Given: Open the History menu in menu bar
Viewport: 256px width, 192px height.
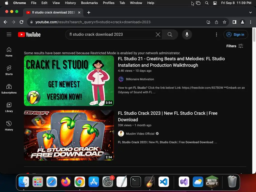Looking at the screenshot, I should tap(70, 3).
